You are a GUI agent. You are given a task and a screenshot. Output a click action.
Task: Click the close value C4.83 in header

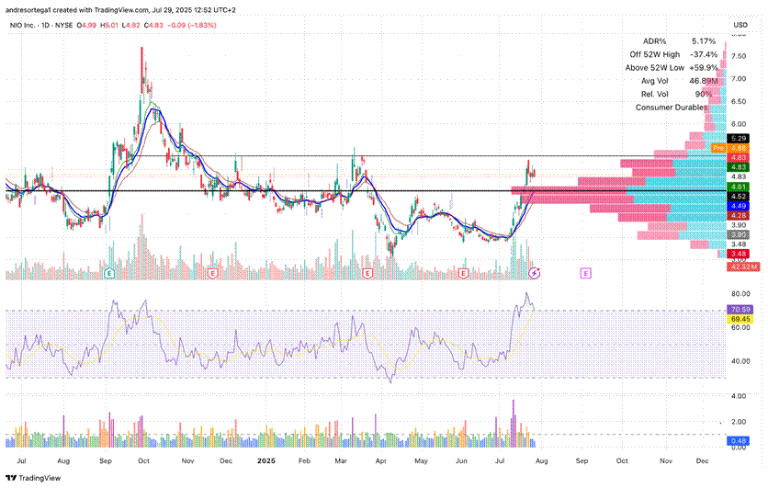click(153, 25)
